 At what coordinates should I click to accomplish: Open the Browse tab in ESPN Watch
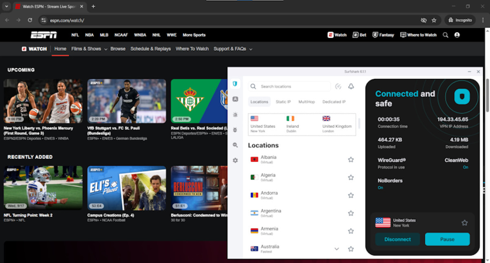(x=118, y=49)
